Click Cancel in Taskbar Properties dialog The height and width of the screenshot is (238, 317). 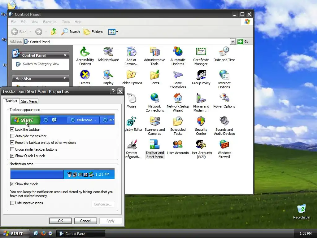point(85,221)
